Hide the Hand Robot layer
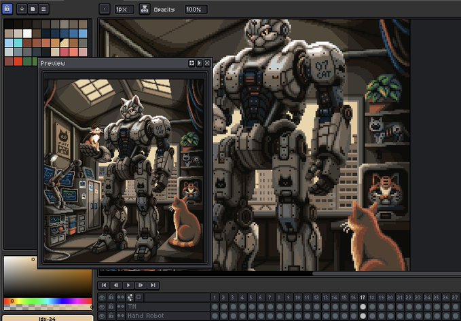Image resolution: width=461 pixels, height=321 pixels. [x=102, y=316]
